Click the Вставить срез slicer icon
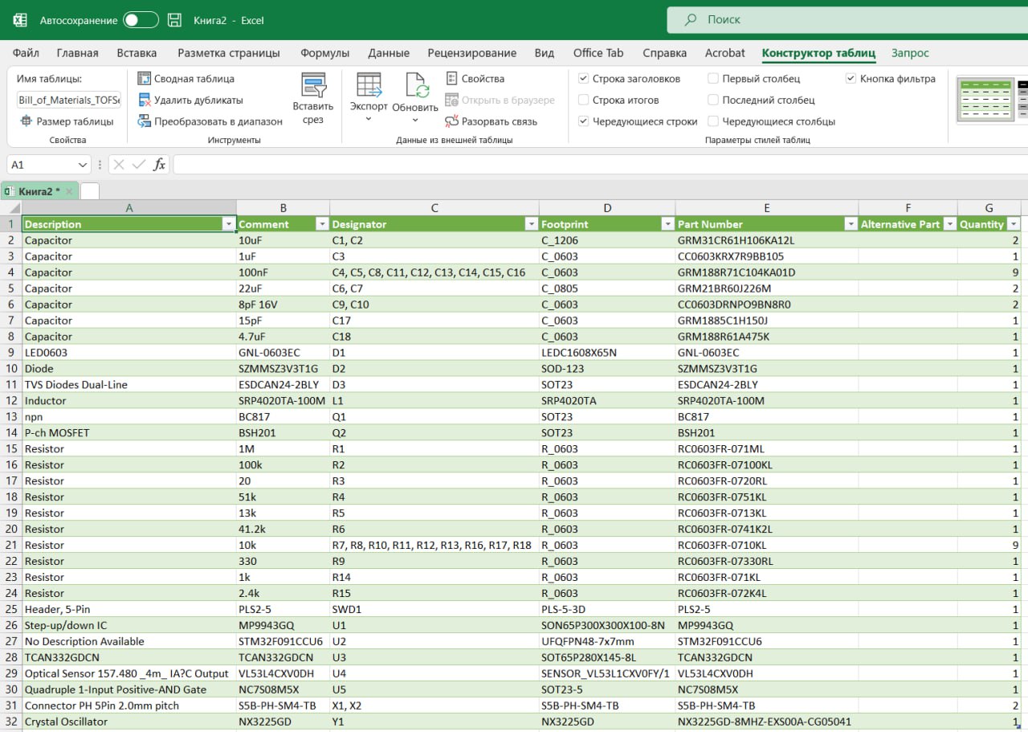This screenshot has width=1028, height=732. coord(313,87)
